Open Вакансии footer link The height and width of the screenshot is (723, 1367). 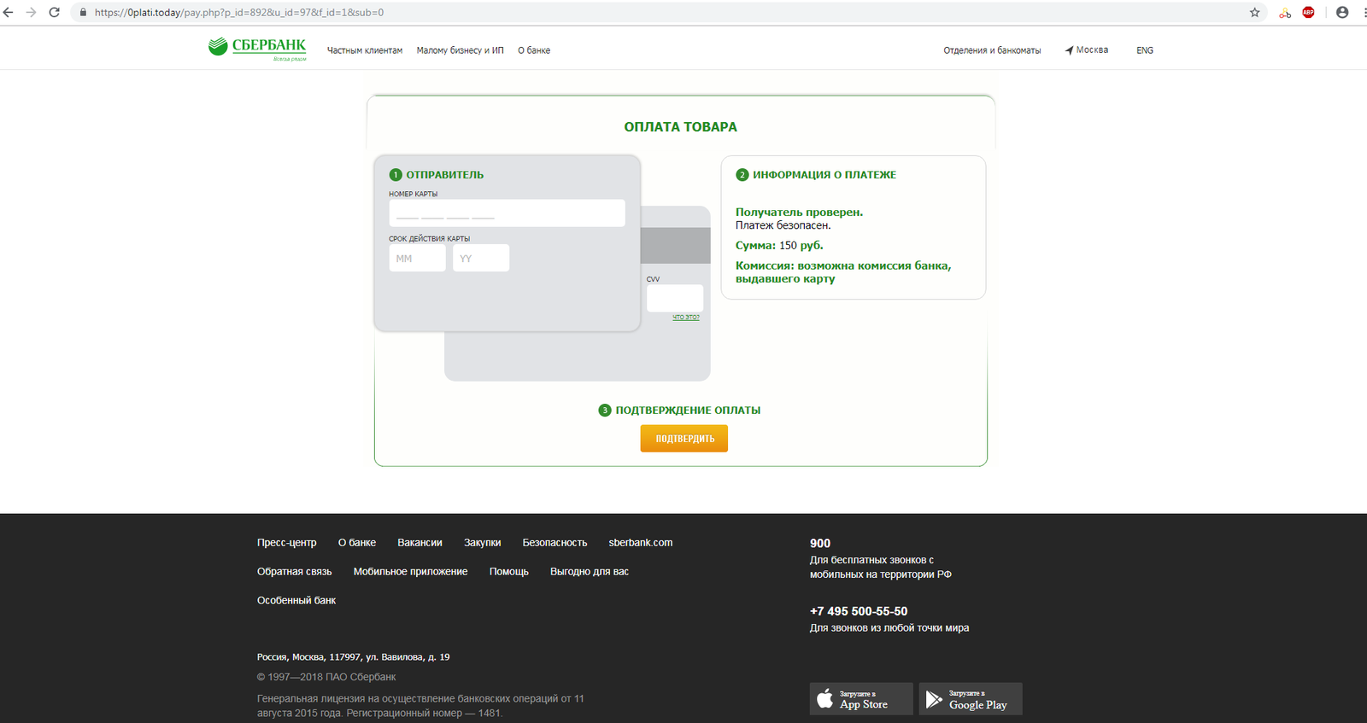click(x=419, y=543)
